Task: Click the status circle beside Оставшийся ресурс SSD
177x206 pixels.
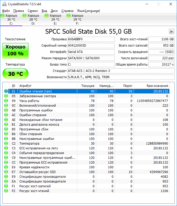Action: pos(6,172)
